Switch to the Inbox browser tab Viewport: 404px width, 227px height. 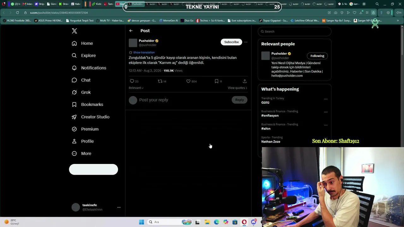click(28, 4)
